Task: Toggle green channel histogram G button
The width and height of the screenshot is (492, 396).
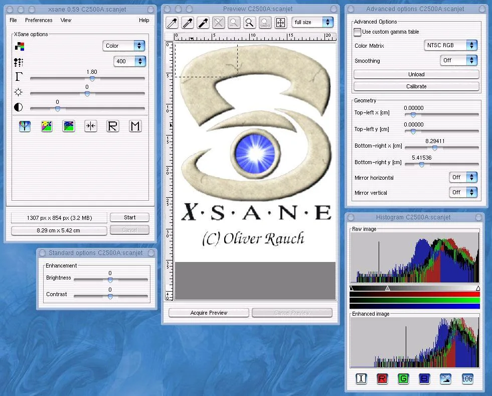Action: point(403,379)
